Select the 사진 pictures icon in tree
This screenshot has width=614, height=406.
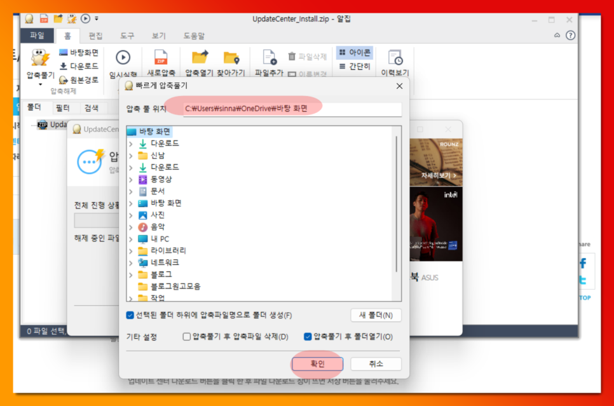coord(142,215)
